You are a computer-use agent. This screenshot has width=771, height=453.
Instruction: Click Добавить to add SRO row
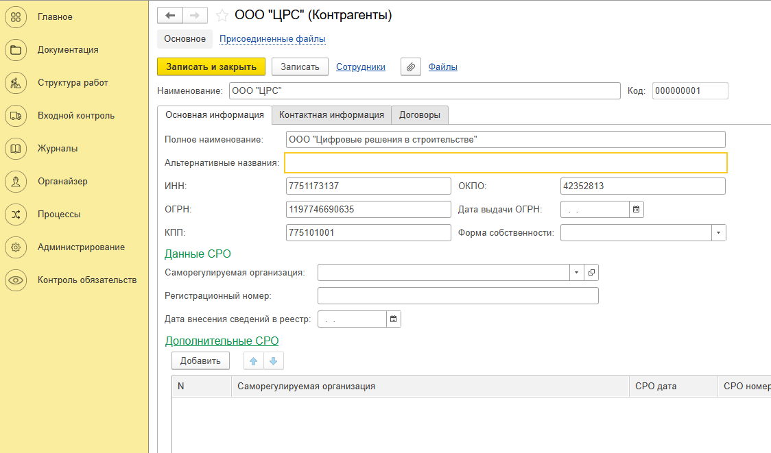(200, 360)
